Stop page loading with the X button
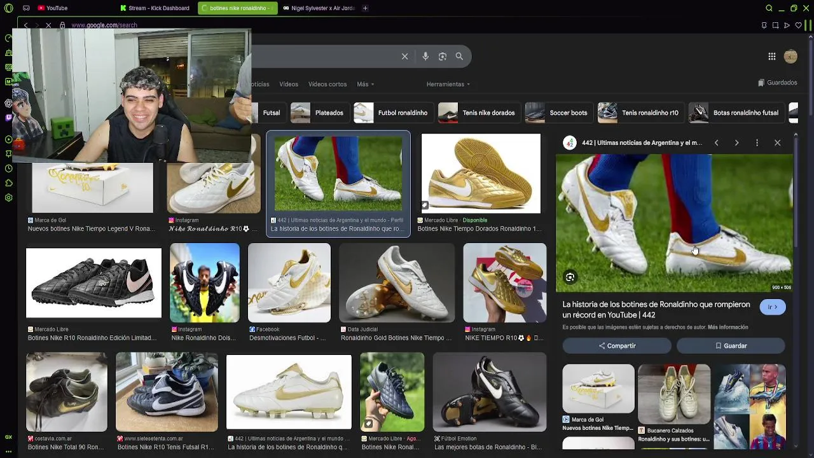 click(48, 25)
